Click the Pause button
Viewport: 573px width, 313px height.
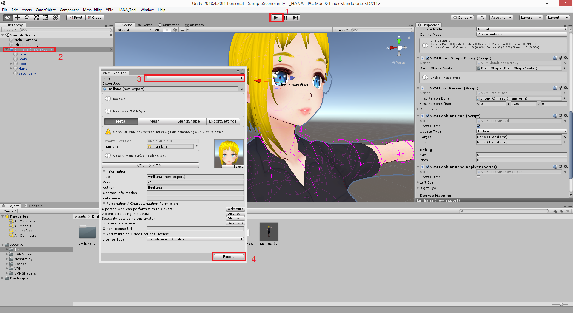(286, 18)
